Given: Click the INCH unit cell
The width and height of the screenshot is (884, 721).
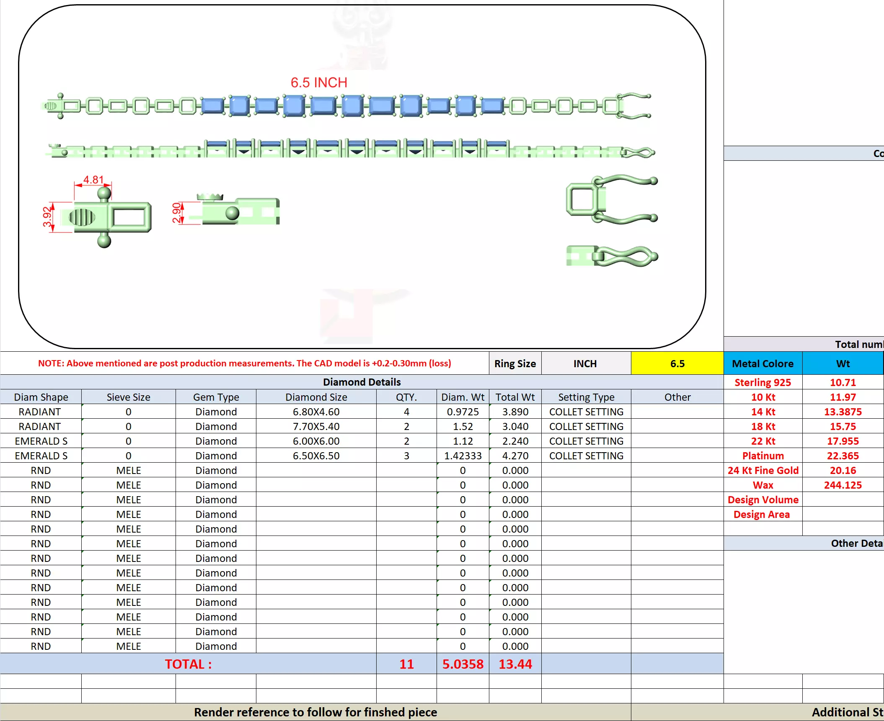Looking at the screenshot, I should (585, 363).
